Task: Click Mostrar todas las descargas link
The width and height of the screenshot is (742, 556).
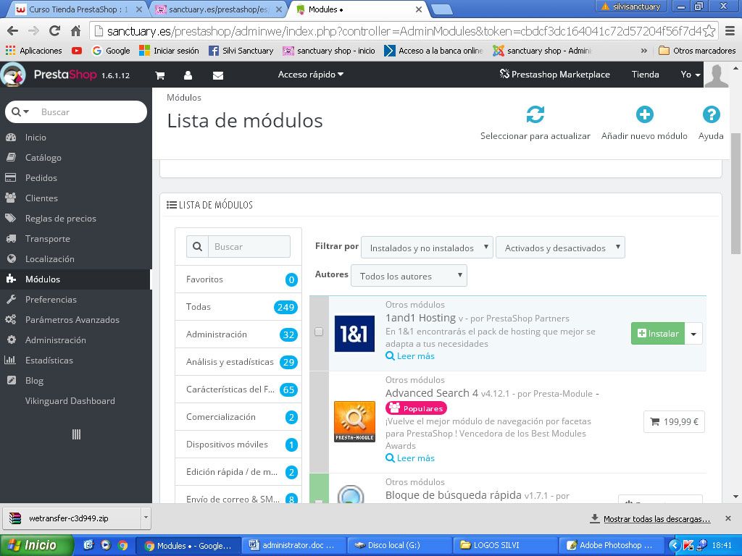Action: (x=656, y=518)
